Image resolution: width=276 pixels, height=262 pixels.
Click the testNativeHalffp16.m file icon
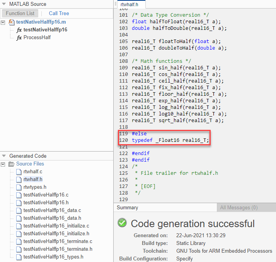click(x=12, y=22)
